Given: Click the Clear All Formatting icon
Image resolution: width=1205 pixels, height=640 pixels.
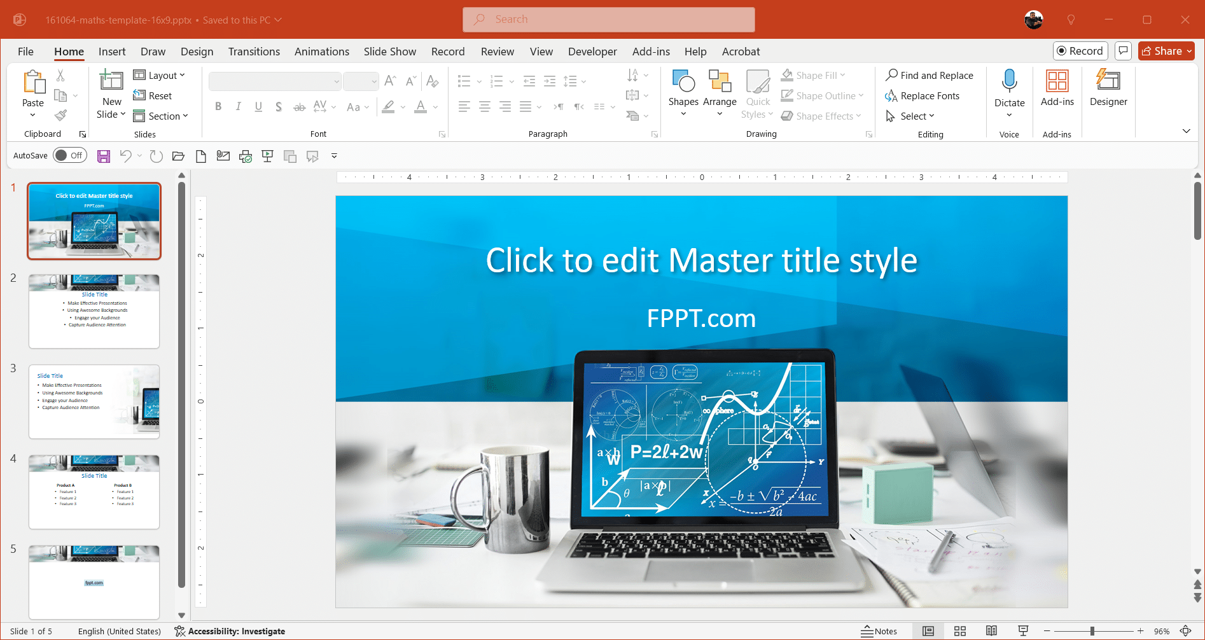Looking at the screenshot, I should click(x=433, y=81).
